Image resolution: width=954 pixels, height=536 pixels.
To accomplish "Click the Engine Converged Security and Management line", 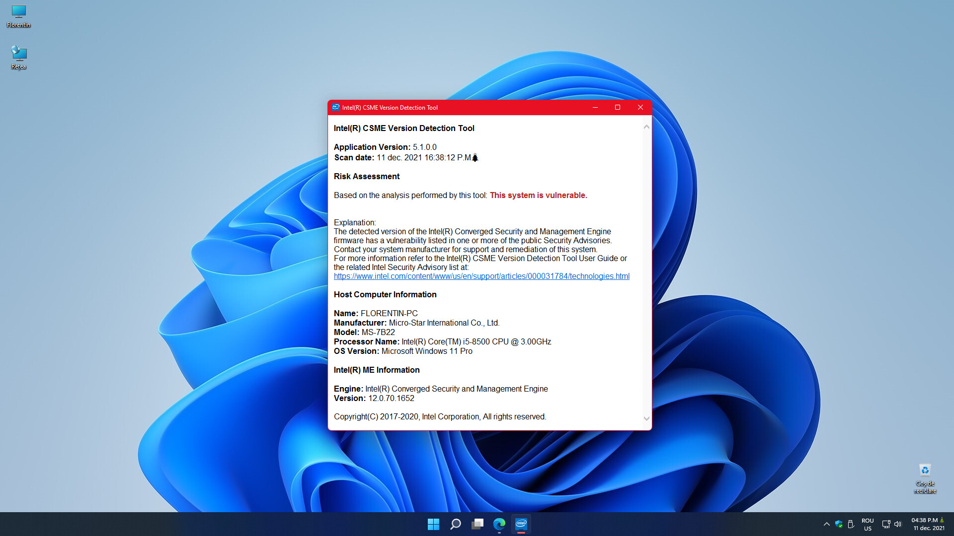I will pos(441,389).
